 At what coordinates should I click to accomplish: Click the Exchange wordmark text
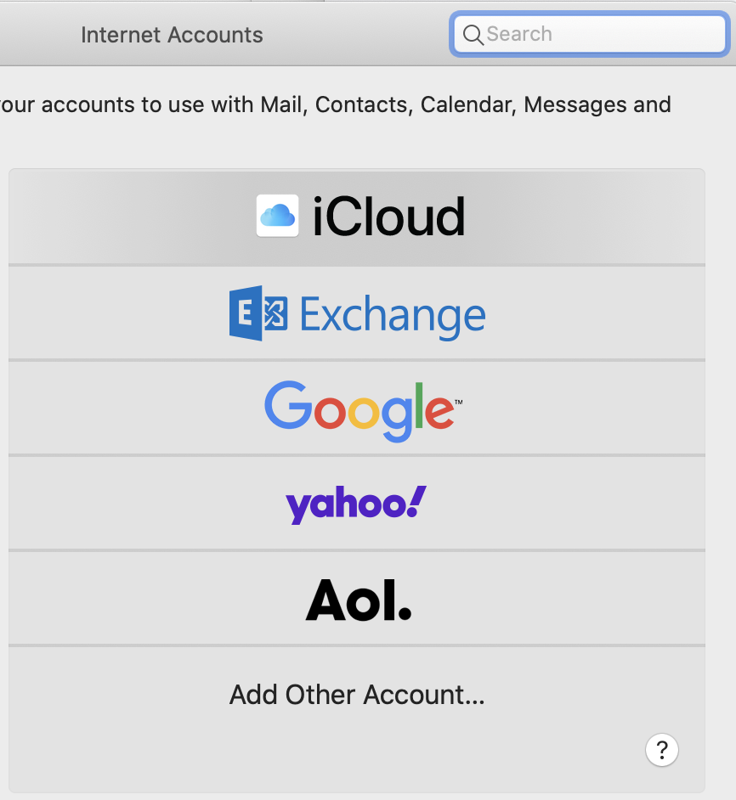pos(392,316)
